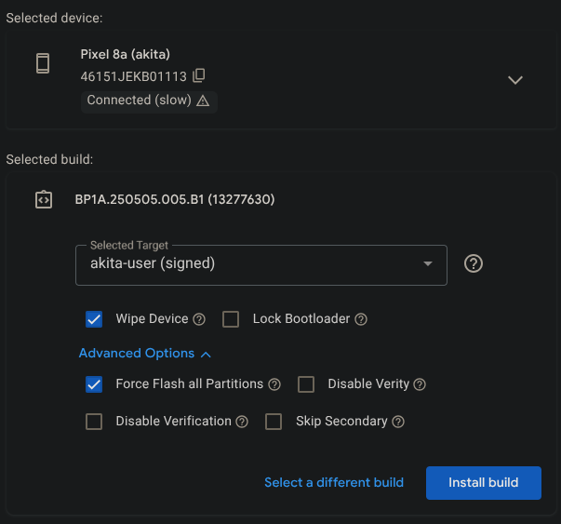Image resolution: width=561 pixels, height=524 pixels.
Task: Open Wipe Device help tooltip icon
Action: point(199,319)
